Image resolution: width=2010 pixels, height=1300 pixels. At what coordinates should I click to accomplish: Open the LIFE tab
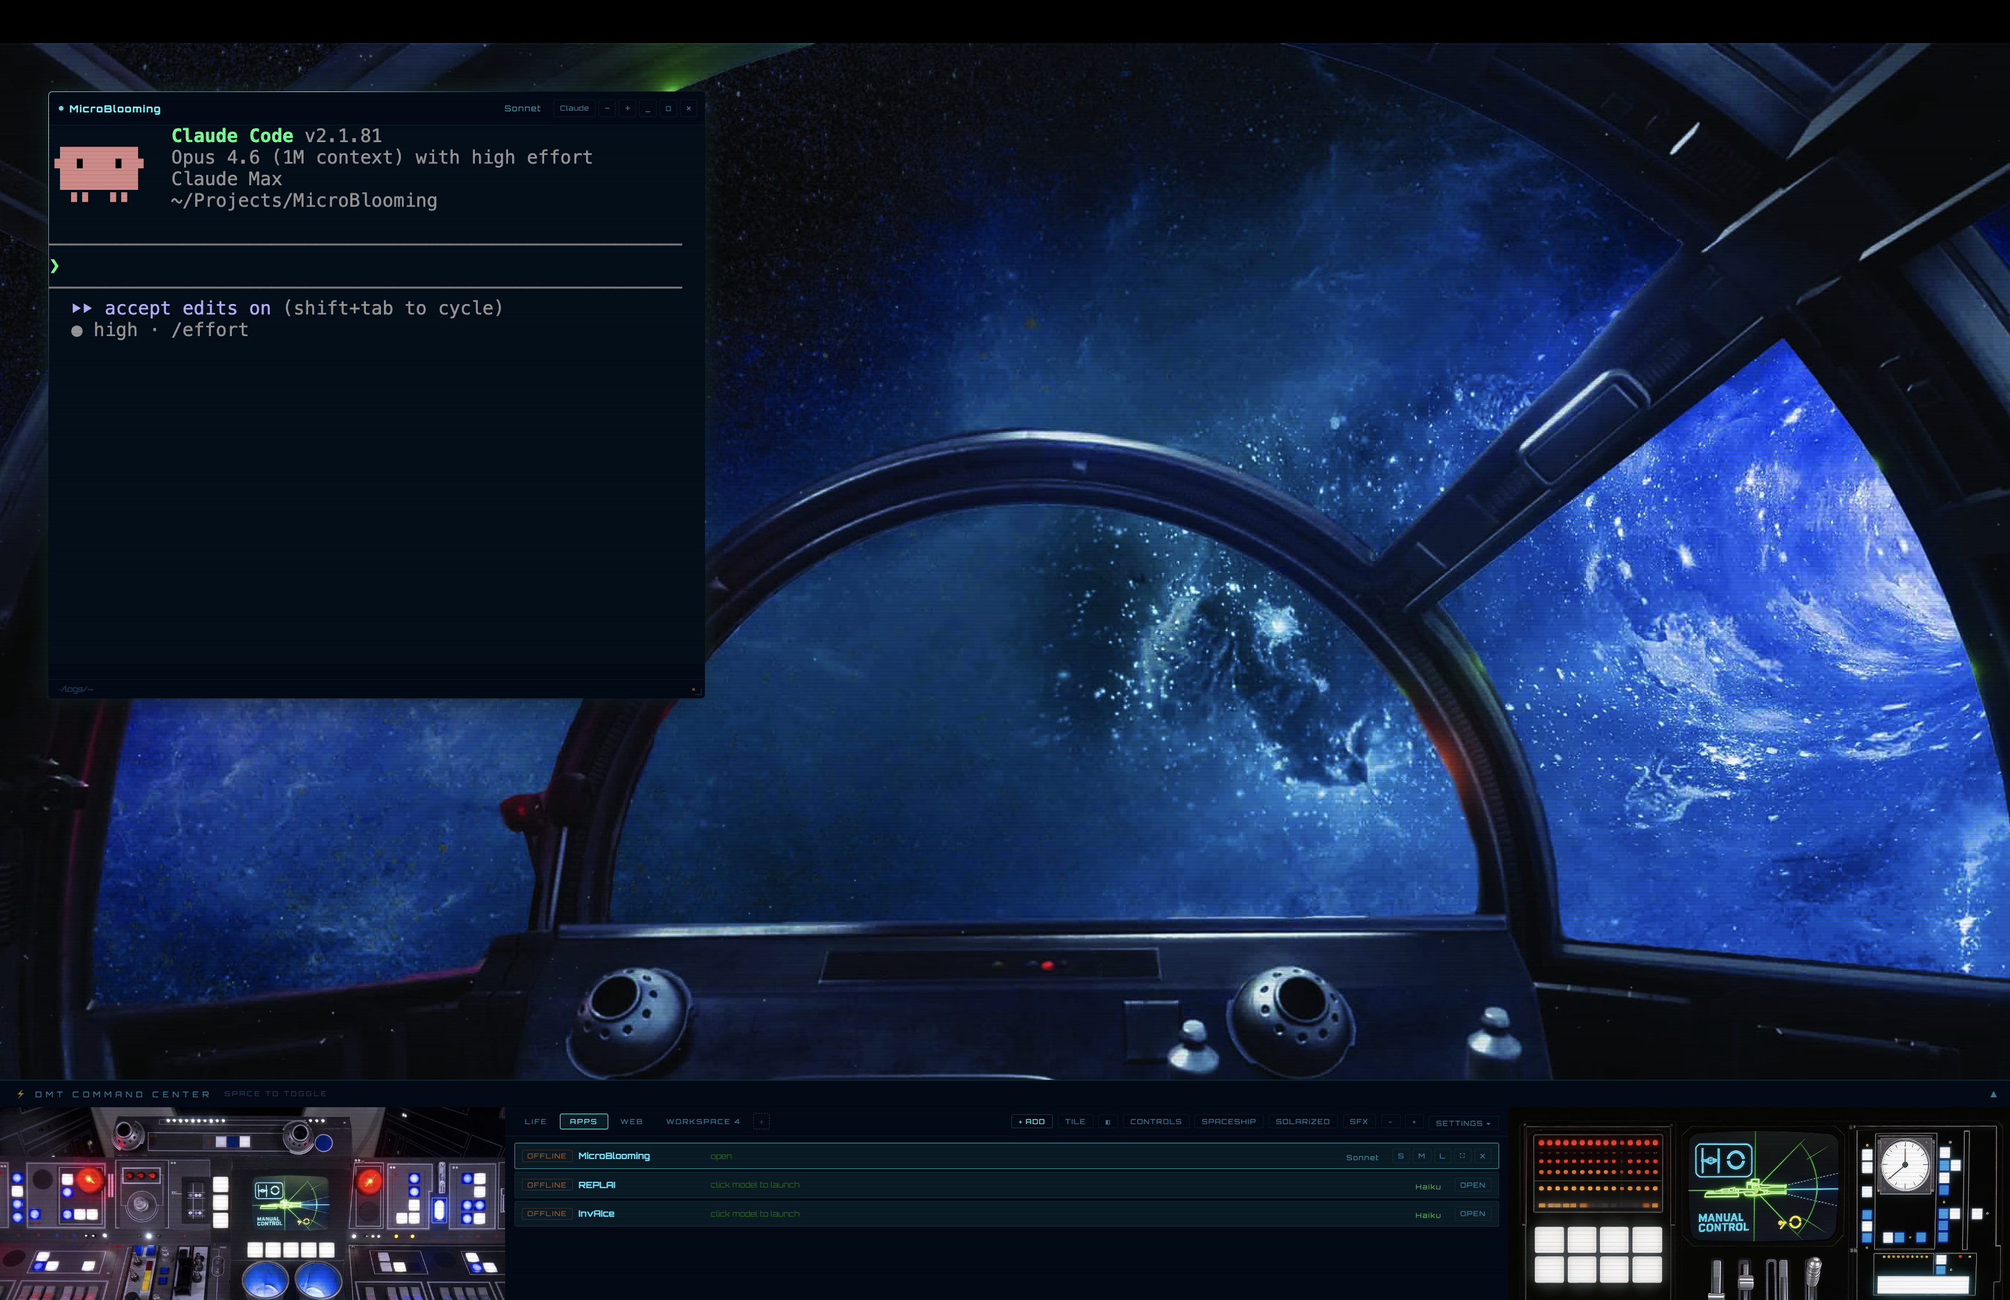(x=535, y=1121)
